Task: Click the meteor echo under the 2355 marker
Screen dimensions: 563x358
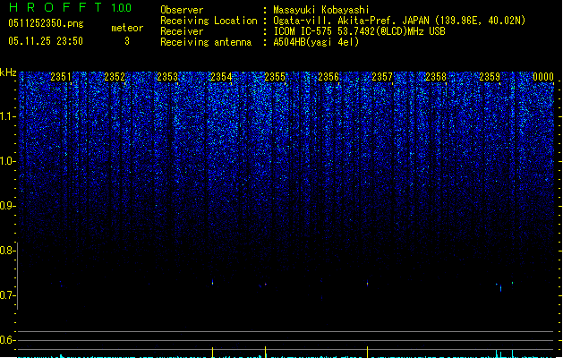Action: click(266, 284)
